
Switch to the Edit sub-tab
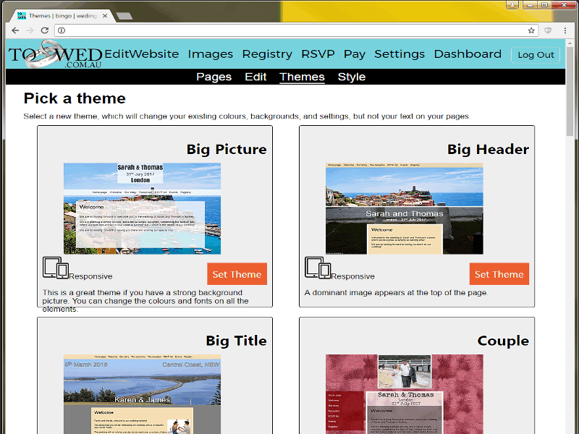255,77
